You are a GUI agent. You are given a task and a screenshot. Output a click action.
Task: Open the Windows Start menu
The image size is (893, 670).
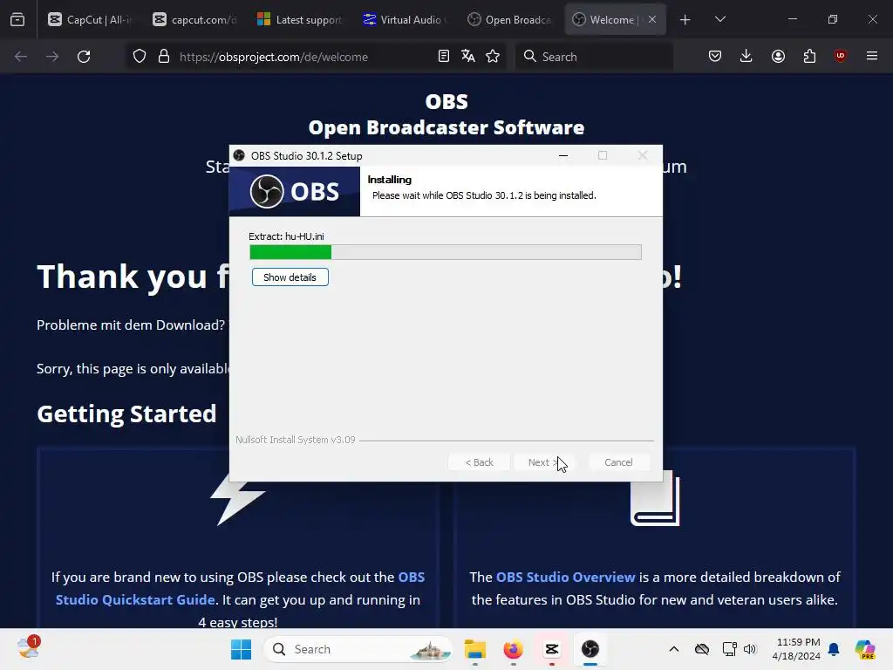pos(241,649)
